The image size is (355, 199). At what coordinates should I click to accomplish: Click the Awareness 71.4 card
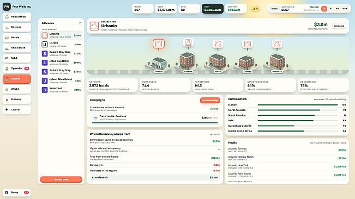pos(165,85)
